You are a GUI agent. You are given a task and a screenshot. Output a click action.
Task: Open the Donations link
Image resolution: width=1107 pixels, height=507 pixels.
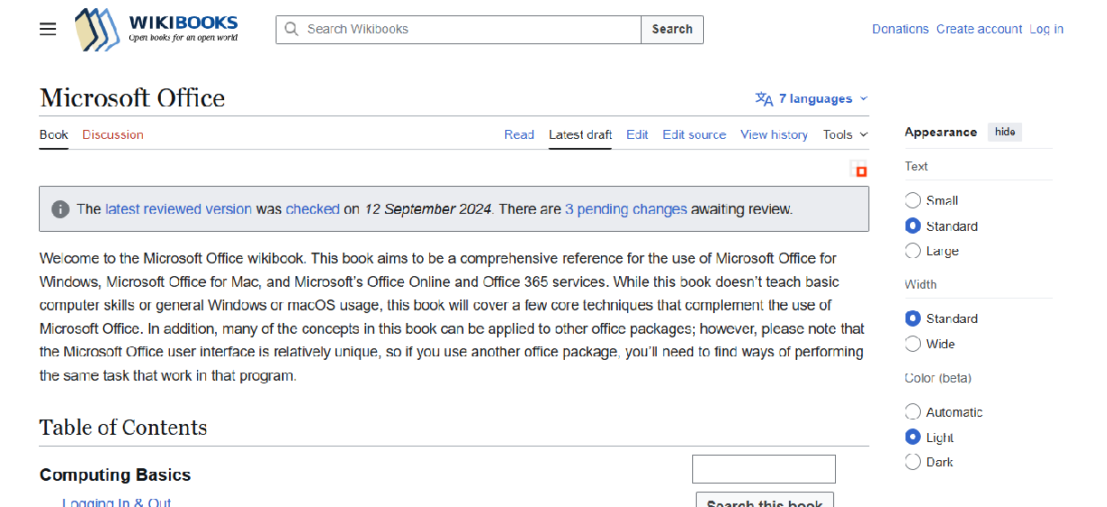pos(900,29)
